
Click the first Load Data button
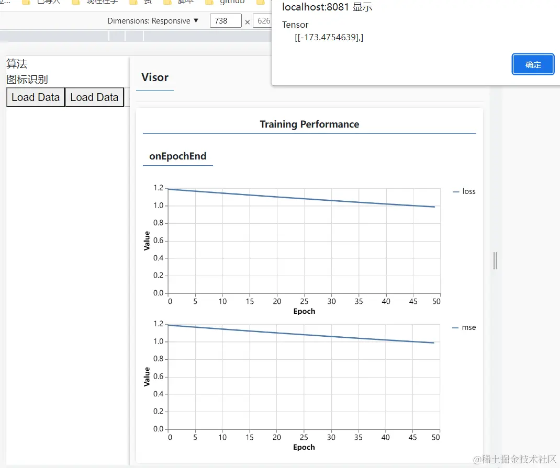[36, 97]
